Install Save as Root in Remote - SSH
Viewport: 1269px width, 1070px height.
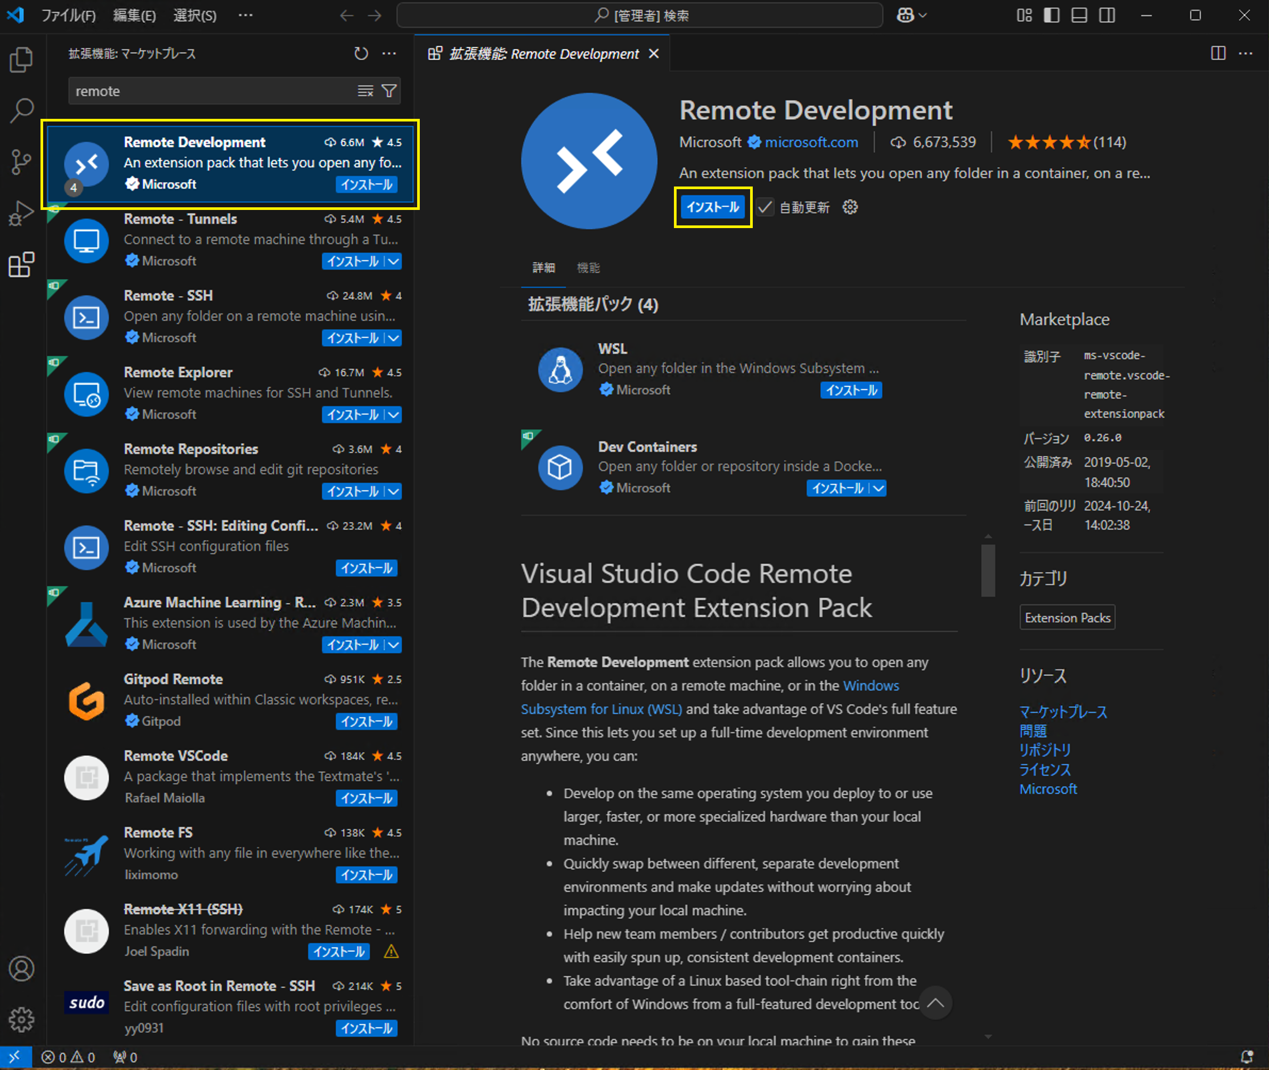[x=366, y=1029]
